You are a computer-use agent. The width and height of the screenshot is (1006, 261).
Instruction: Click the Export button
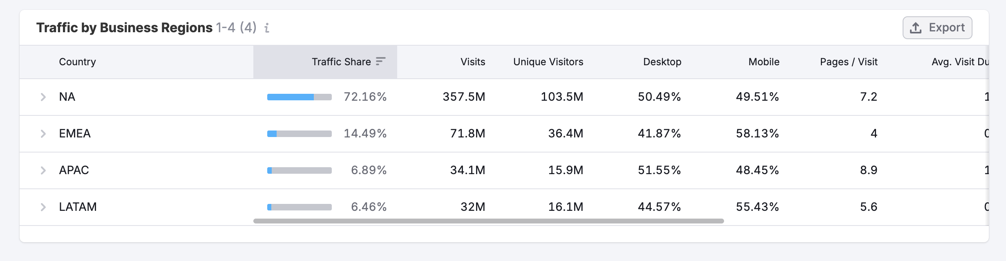click(x=937, y=28)
